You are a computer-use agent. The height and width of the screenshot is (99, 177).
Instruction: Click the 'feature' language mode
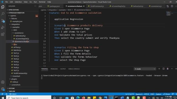click(x=158, y=94)
